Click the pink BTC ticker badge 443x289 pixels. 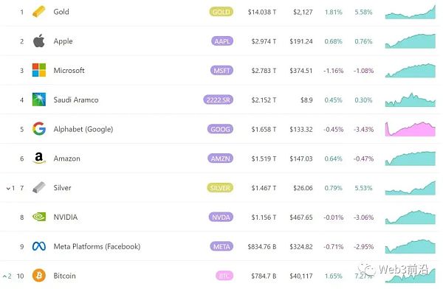click(224, 276)
